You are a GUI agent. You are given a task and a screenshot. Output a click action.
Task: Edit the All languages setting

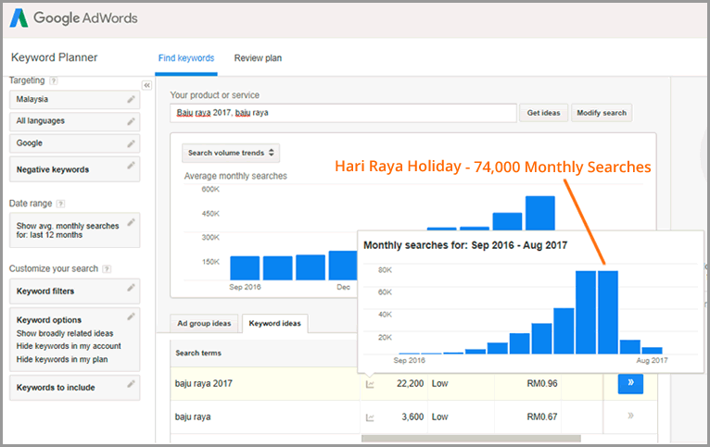[131, 121]
